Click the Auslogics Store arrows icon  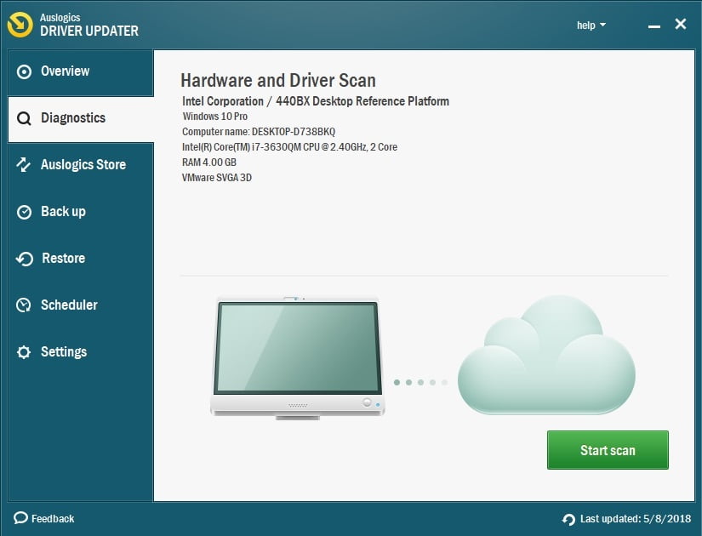(24, 165)
